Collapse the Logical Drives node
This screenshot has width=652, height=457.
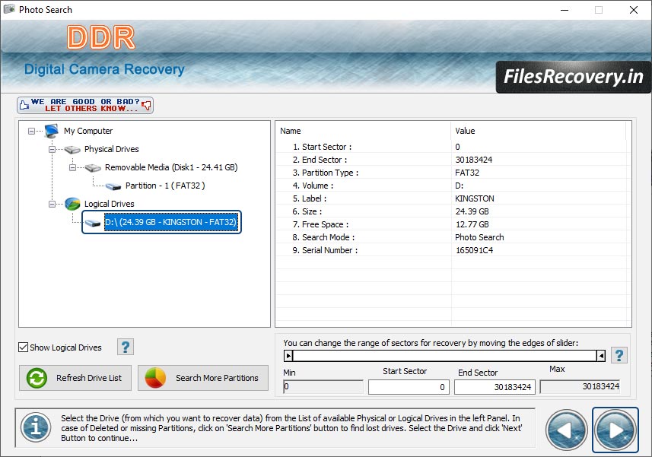(x=52, y=204)
